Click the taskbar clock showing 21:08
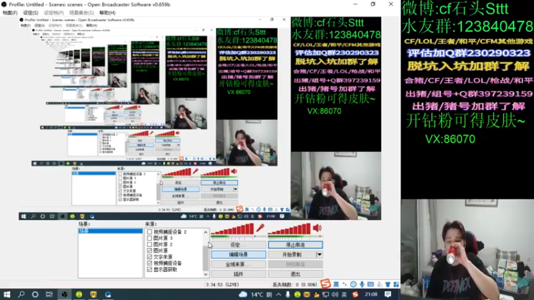This screenshot has height=300, width=534. click(371, 294)
